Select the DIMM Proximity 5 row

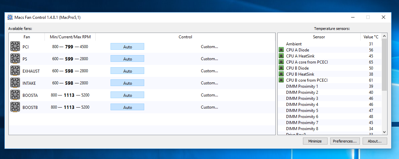330,111
